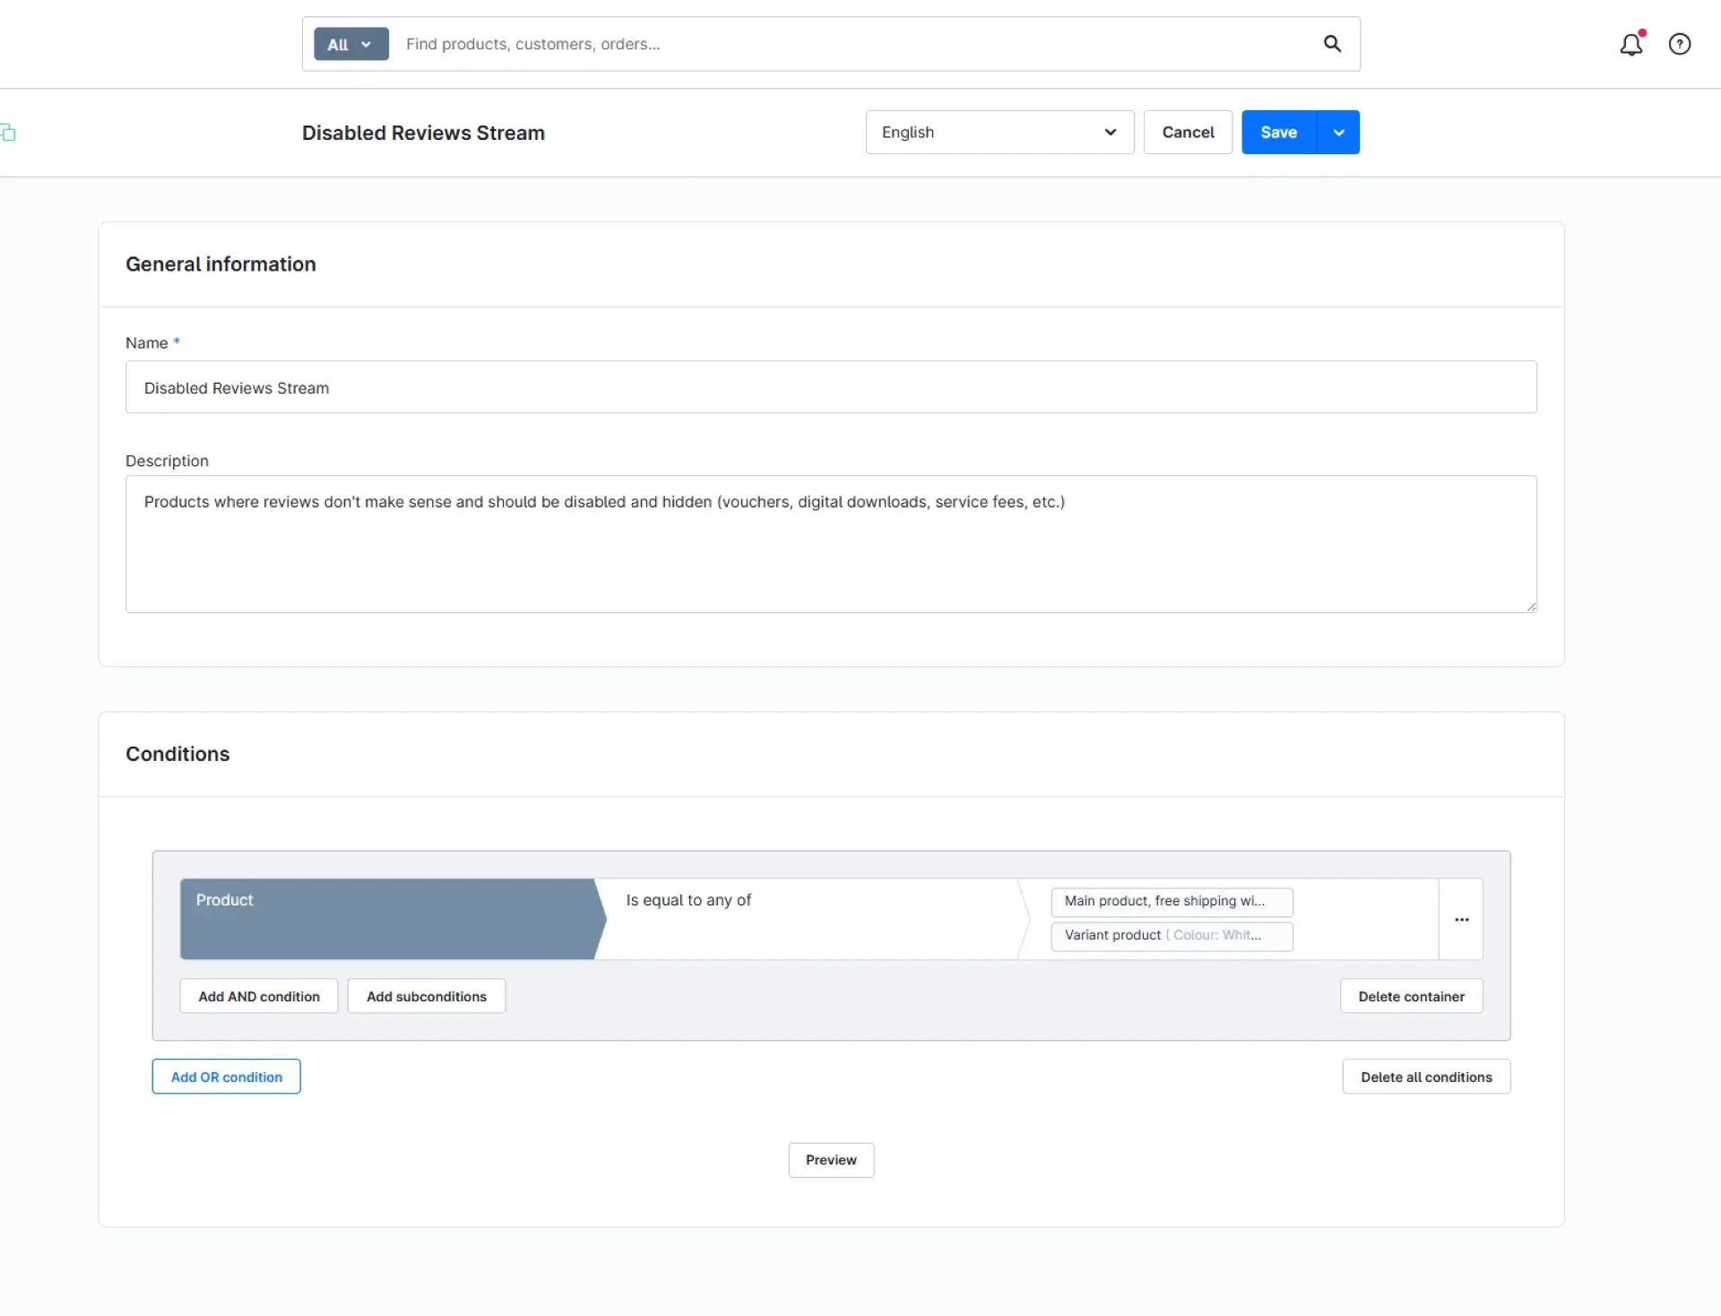This screenshot has height=1316, width=1721.
Task: Open the notifications bell
Action: pos(1631,44)
